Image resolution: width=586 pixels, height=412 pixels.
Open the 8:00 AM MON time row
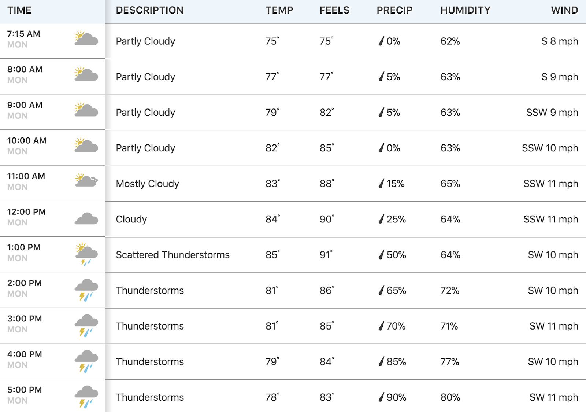click(52, 77)
